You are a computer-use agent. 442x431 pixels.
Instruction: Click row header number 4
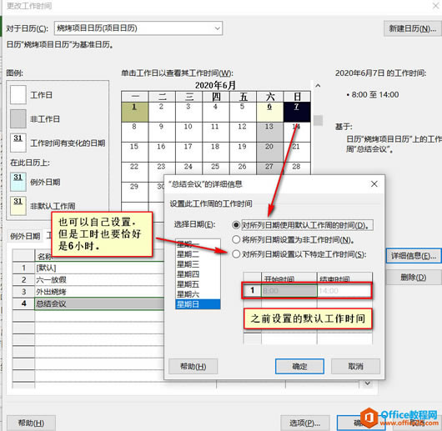[23, 303]
